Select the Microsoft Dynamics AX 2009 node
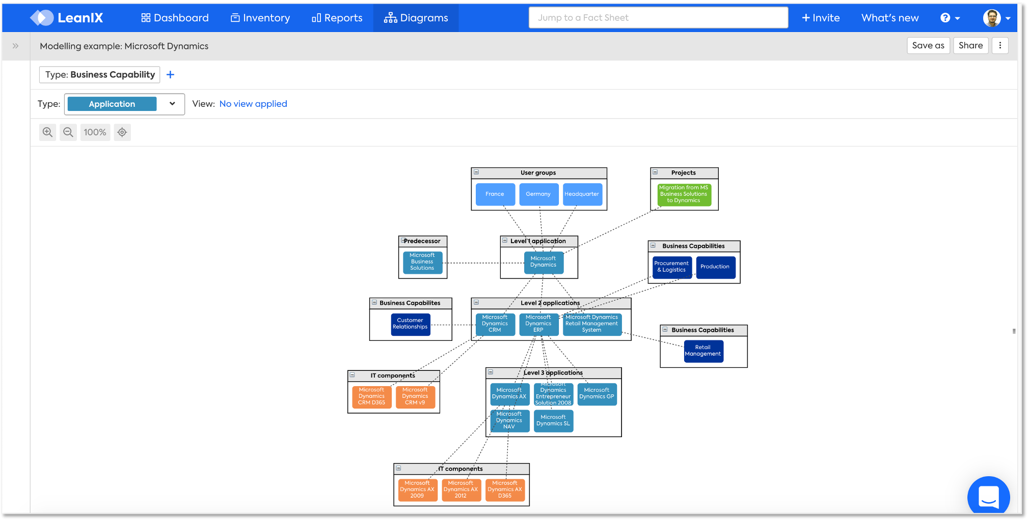The image size is (1028, 520). click(x=418, y=490)
